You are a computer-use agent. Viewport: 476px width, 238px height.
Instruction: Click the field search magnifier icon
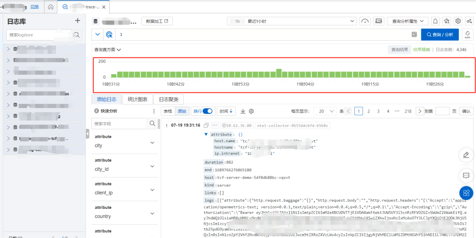[152, 124]
